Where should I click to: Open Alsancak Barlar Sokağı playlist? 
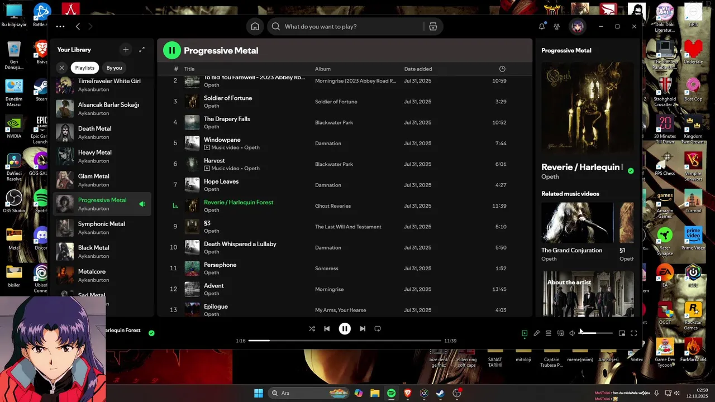click(x=102, y=108)
